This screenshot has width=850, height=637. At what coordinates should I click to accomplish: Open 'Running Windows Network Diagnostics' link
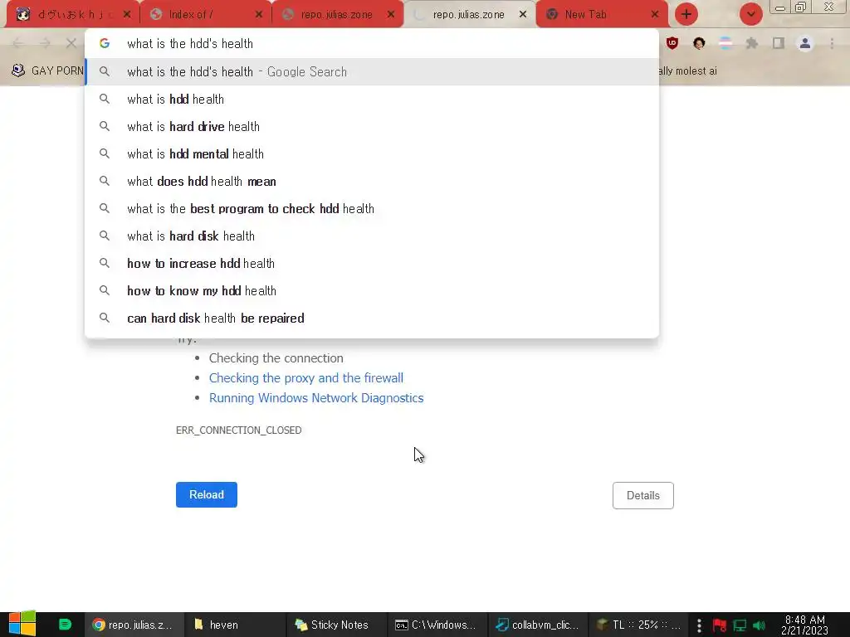tap(316, 398)
